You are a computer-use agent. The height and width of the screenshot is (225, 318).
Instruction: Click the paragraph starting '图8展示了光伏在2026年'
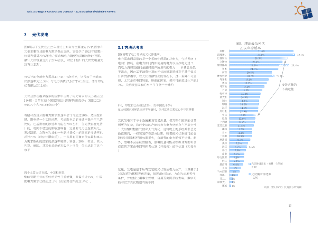pos(64,56)
